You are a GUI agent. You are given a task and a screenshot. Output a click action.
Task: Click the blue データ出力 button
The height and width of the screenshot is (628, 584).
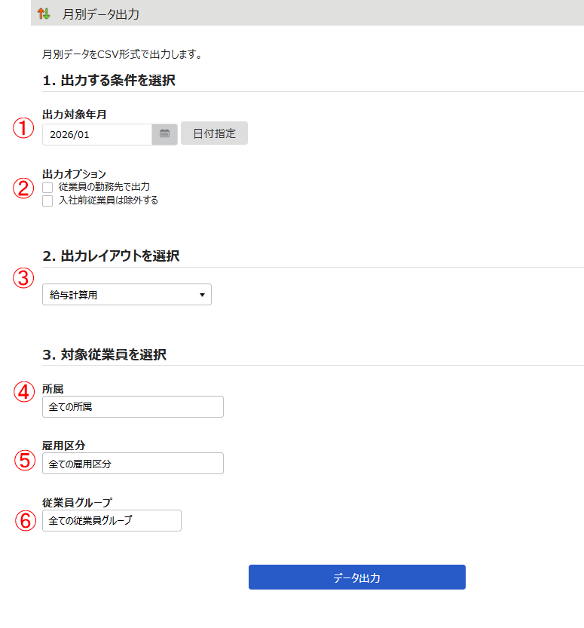(357, 577)
